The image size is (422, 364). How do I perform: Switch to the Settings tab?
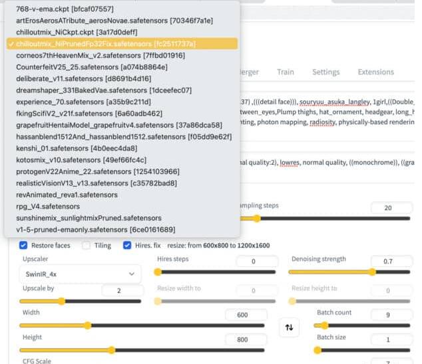tap(326, 72)
